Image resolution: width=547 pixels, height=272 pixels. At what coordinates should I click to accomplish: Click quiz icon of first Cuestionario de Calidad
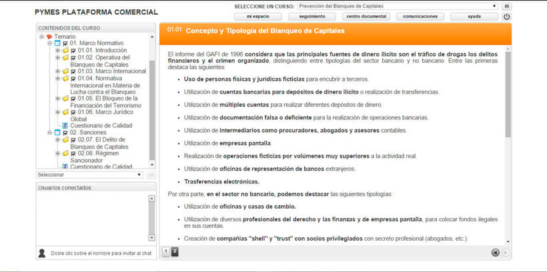(65, 125)
